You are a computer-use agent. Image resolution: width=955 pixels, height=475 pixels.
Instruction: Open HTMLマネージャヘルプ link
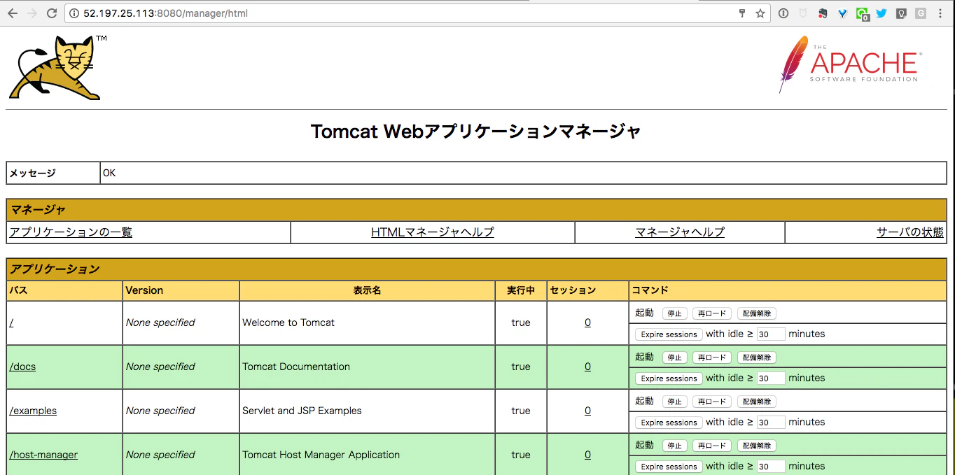click(x=433, y=232)
